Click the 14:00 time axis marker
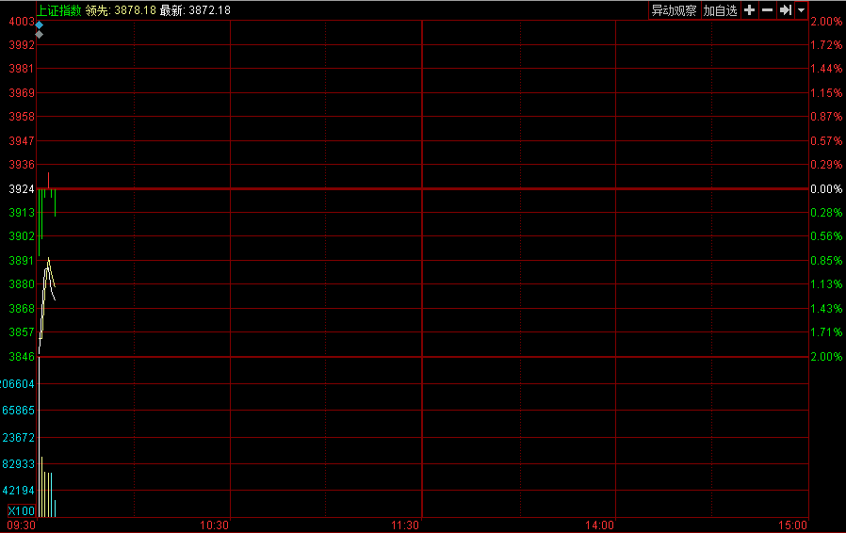 (600, 525)
